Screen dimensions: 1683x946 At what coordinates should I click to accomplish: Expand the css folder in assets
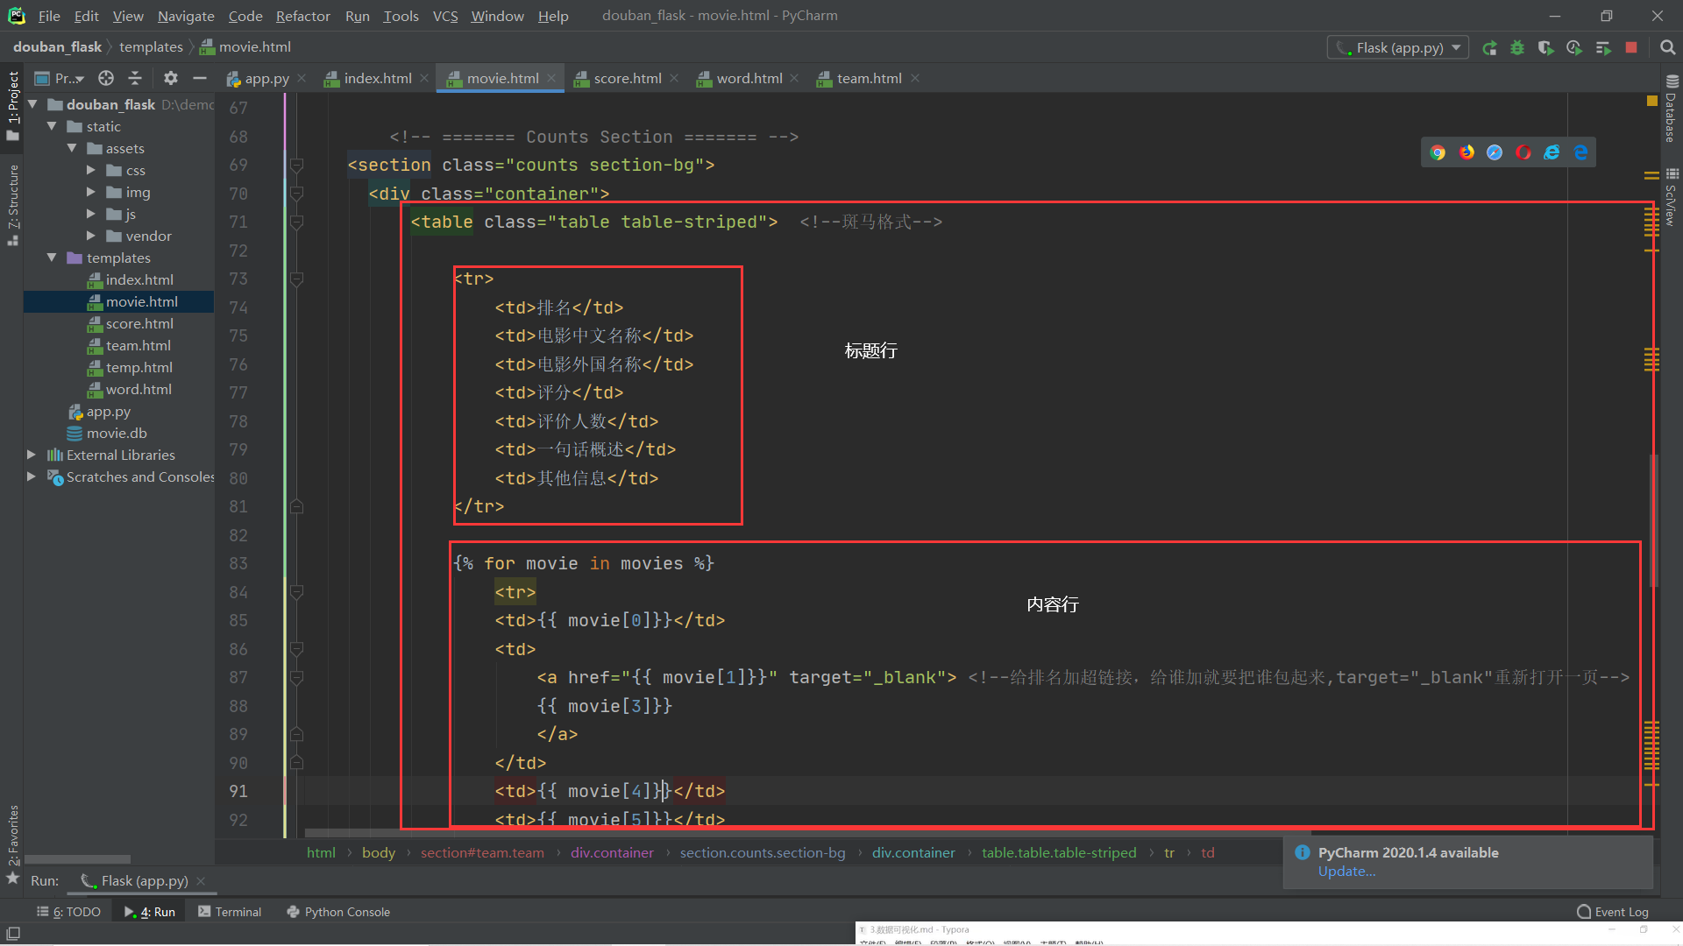pos(90,170)
